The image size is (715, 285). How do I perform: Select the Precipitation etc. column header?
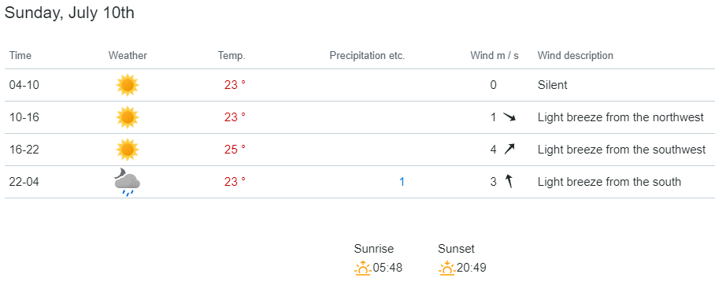pos(367,56)
